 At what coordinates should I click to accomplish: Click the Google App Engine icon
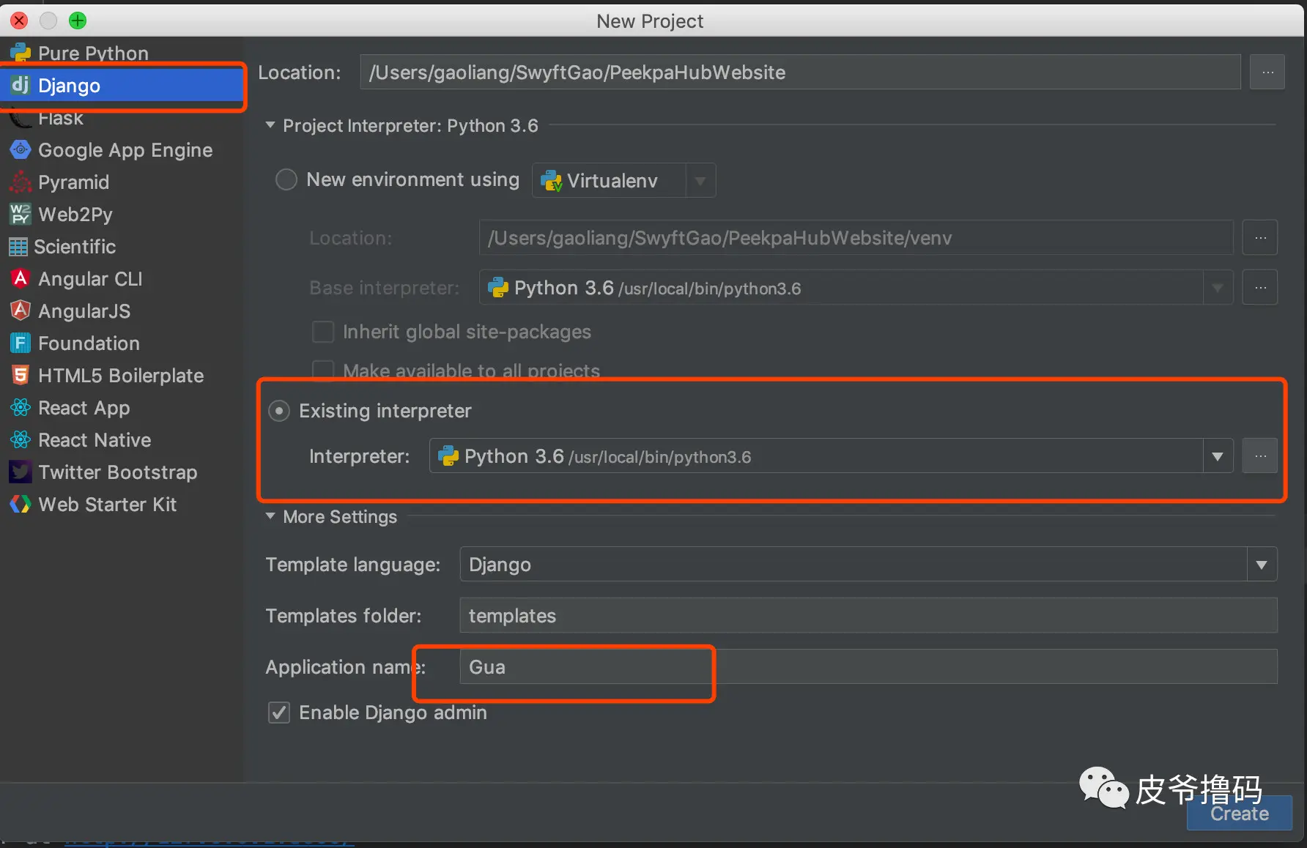[21, 149]
